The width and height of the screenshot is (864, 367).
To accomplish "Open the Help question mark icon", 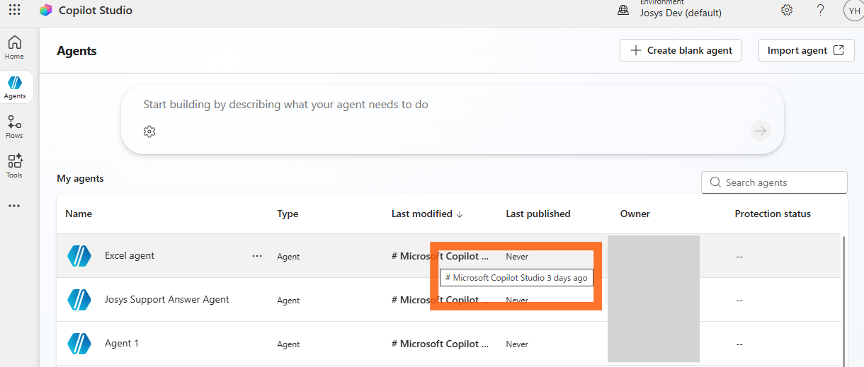I will pos(820,10).
